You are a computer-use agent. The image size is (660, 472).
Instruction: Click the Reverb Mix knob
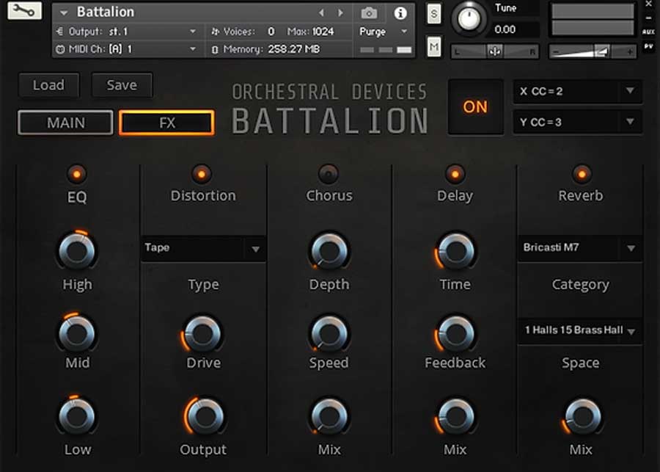click(x=582, y=416)
